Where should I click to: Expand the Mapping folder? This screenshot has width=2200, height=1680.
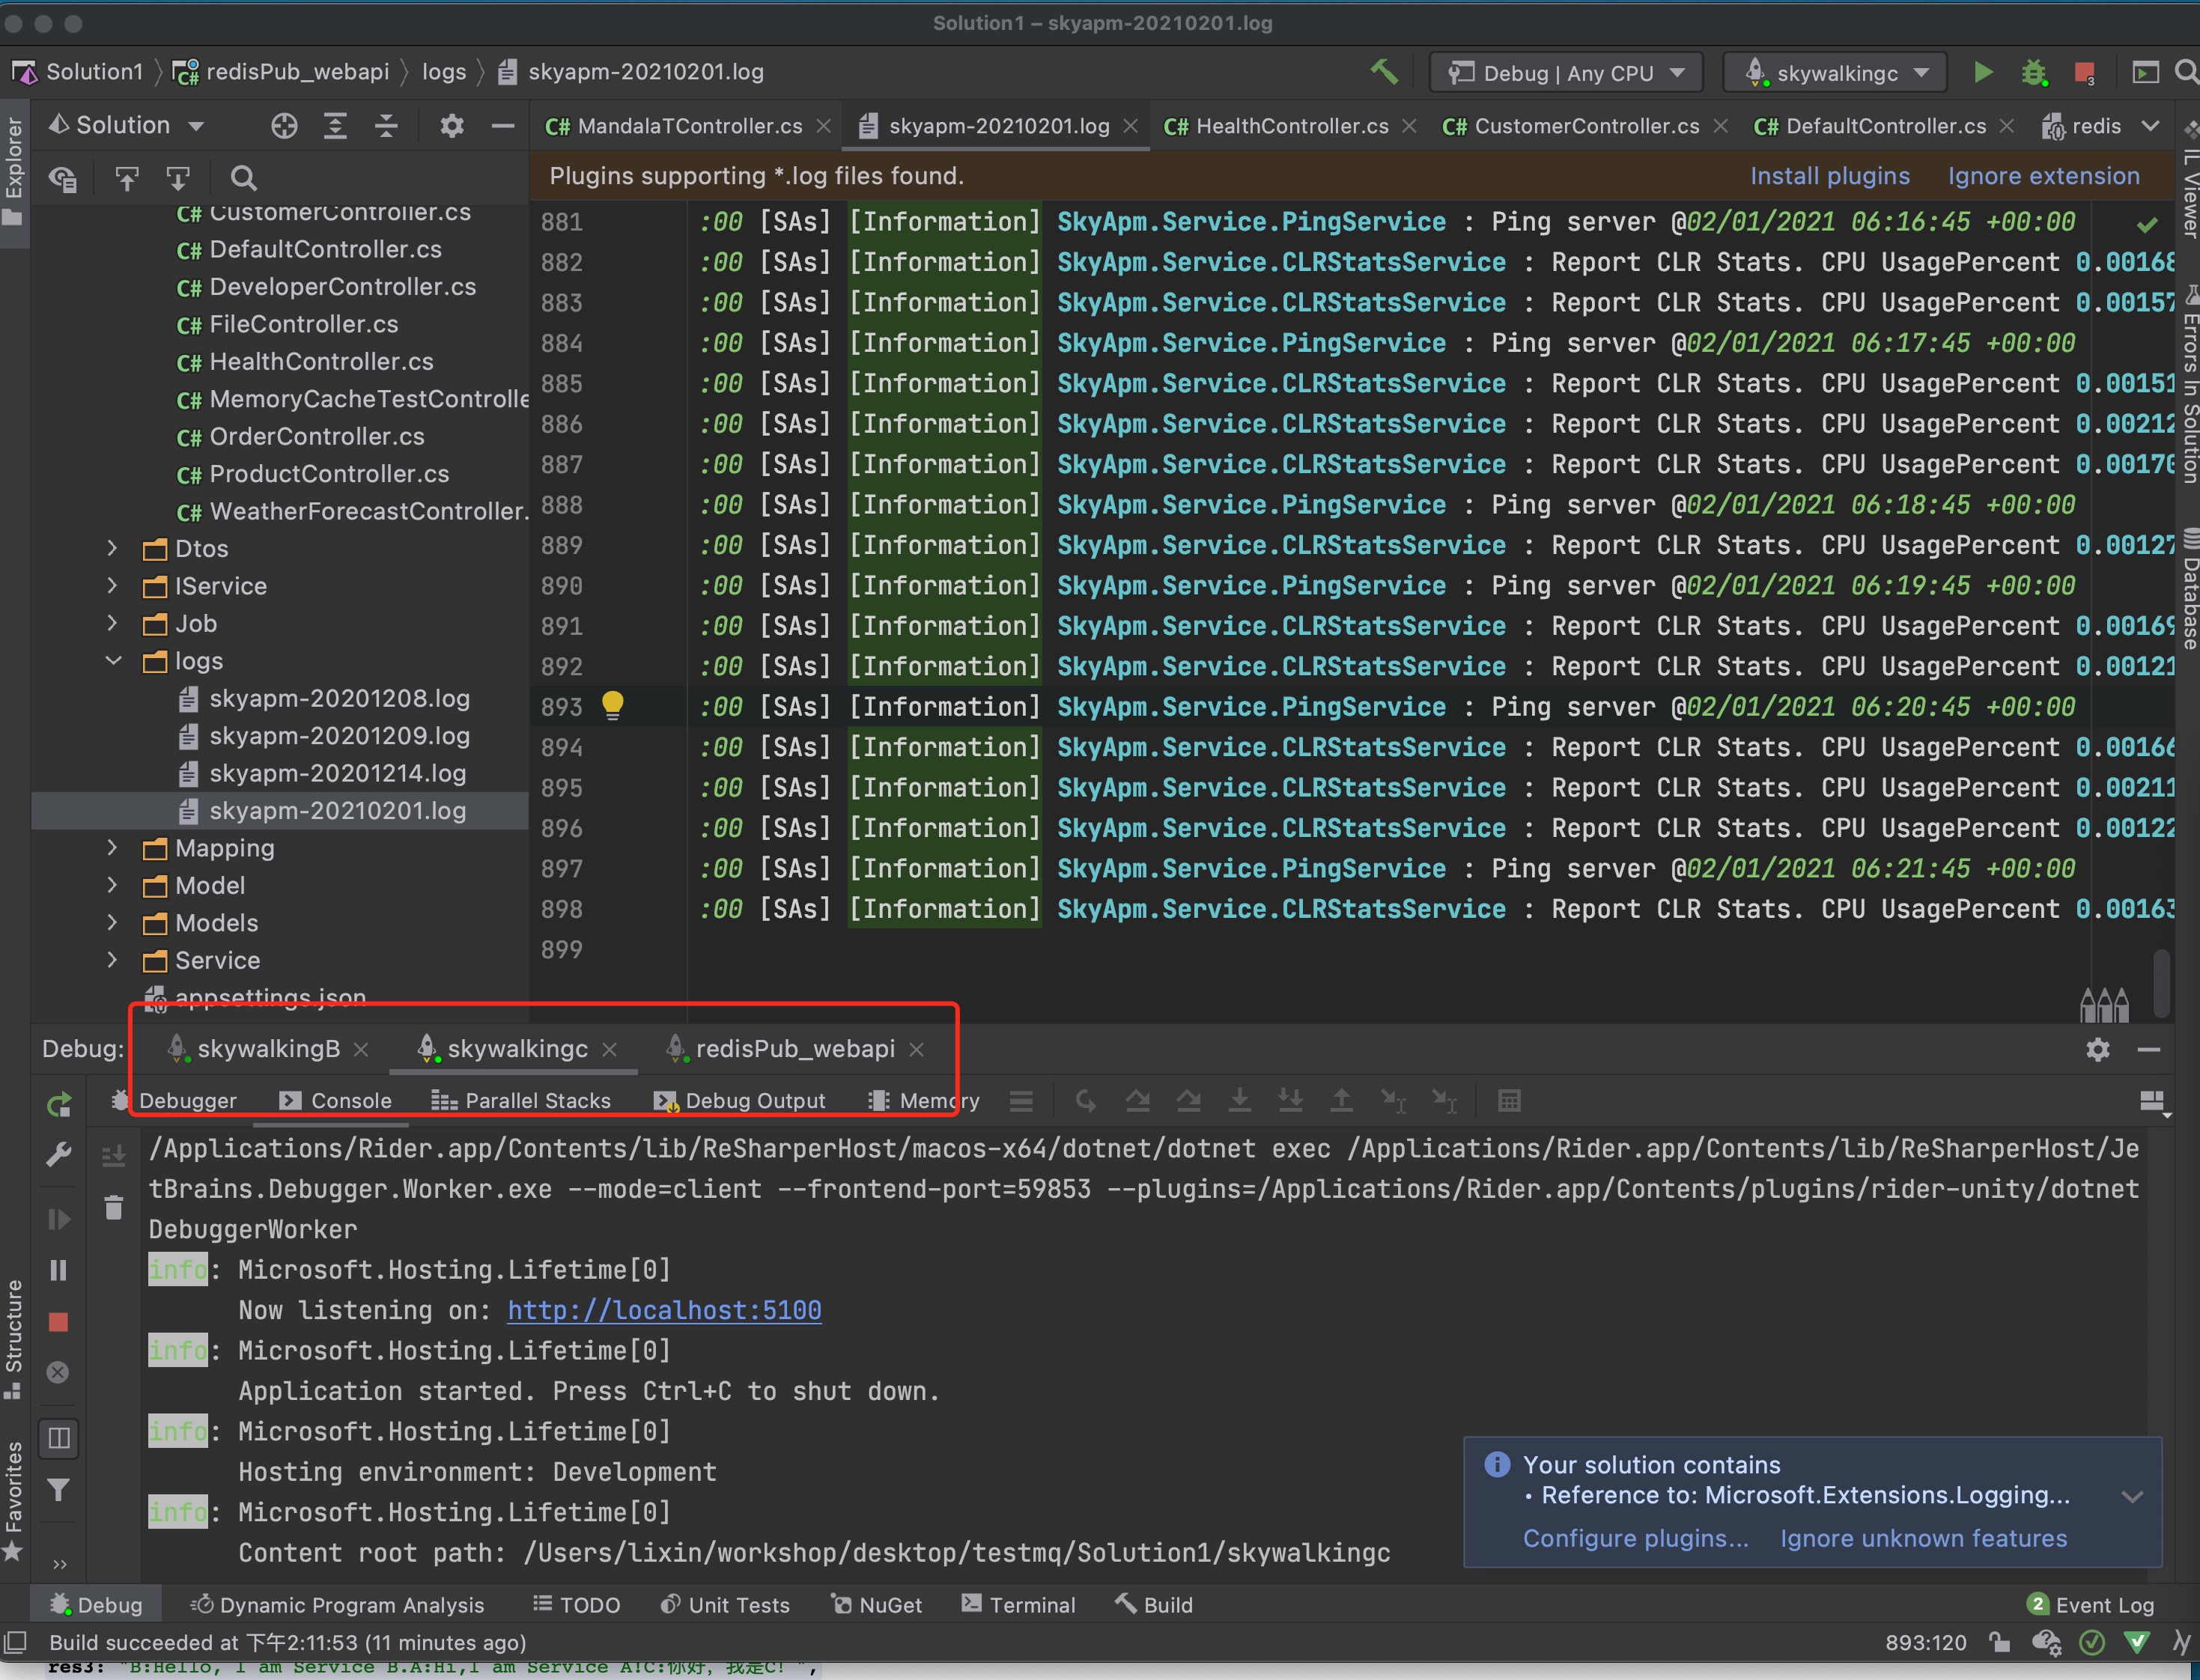click(112, 848)
